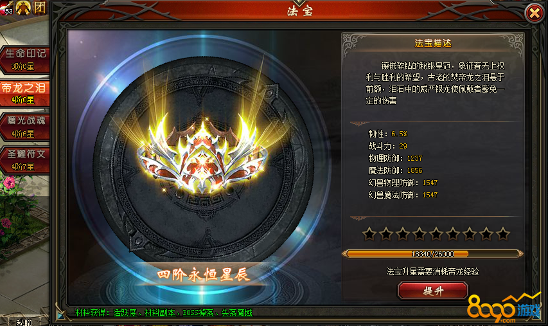This screenshot has width=548, height=326.
Task: Click the fifth upgrade star
Action: [x=436, y=233]
